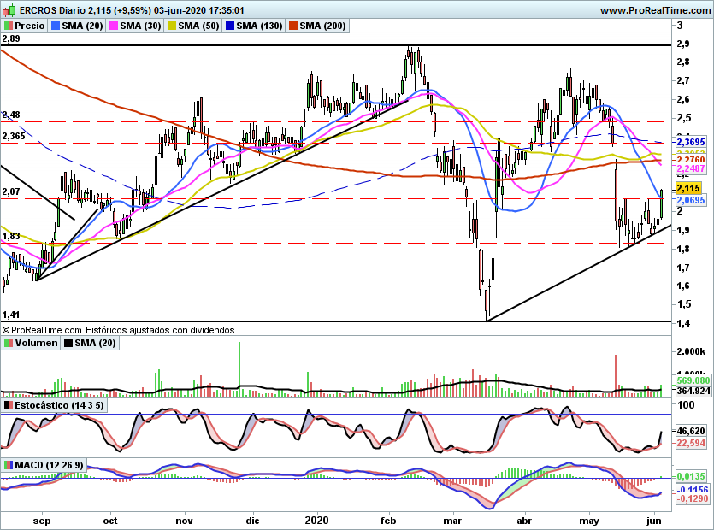Click the 569.080 volume value label
Screen dimensions: 714x530
click(693, 380)
